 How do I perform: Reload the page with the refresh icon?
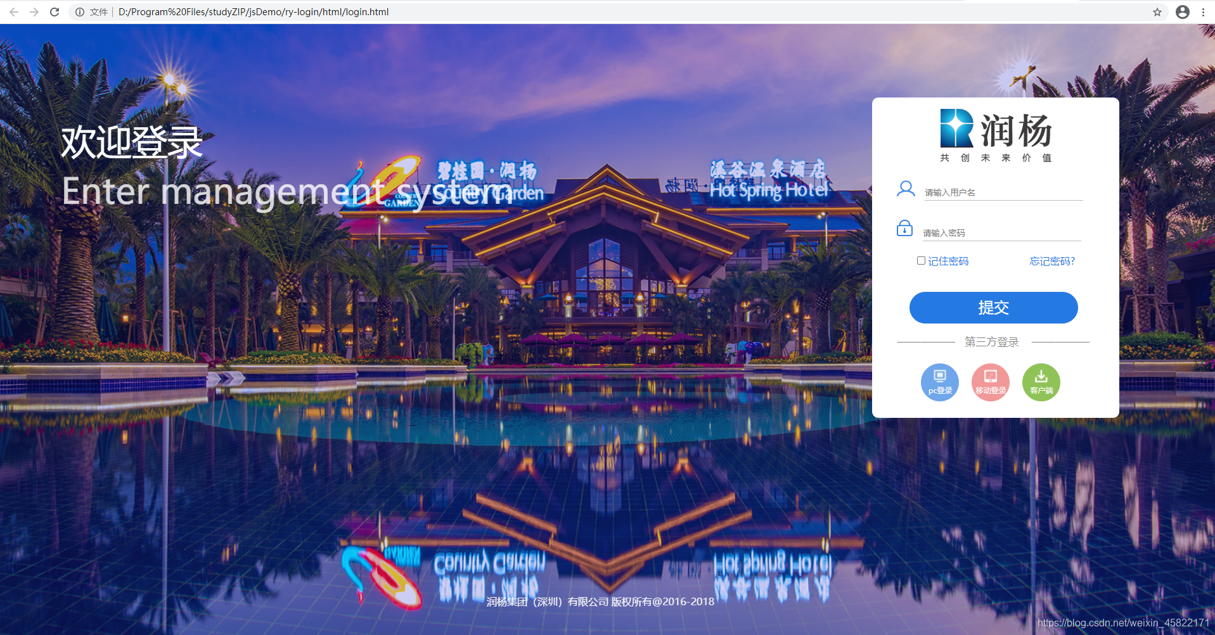tap(55, 12)
